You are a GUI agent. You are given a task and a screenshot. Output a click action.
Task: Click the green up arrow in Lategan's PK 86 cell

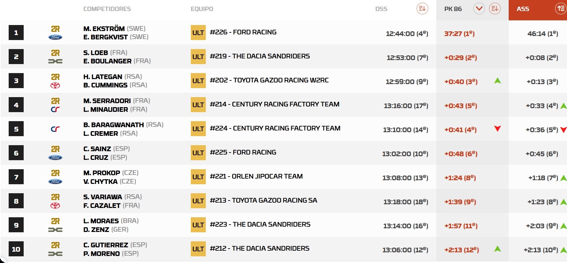pos(497,80)
